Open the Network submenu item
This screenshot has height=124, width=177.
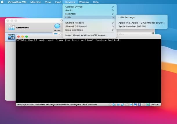click(90, 14)
